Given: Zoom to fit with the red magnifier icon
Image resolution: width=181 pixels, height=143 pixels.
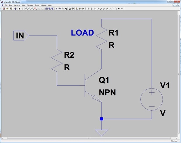Looking at the screenshot, I should click(35, 9).
